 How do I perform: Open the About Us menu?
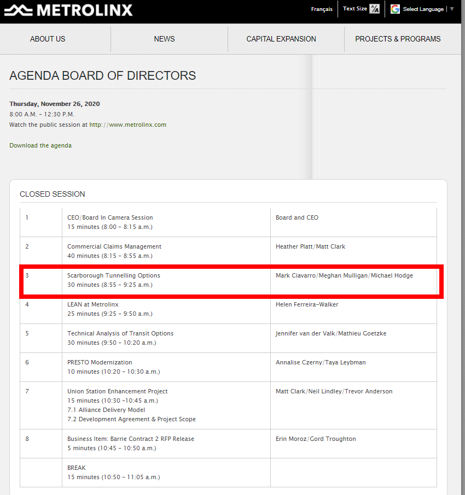48,39
